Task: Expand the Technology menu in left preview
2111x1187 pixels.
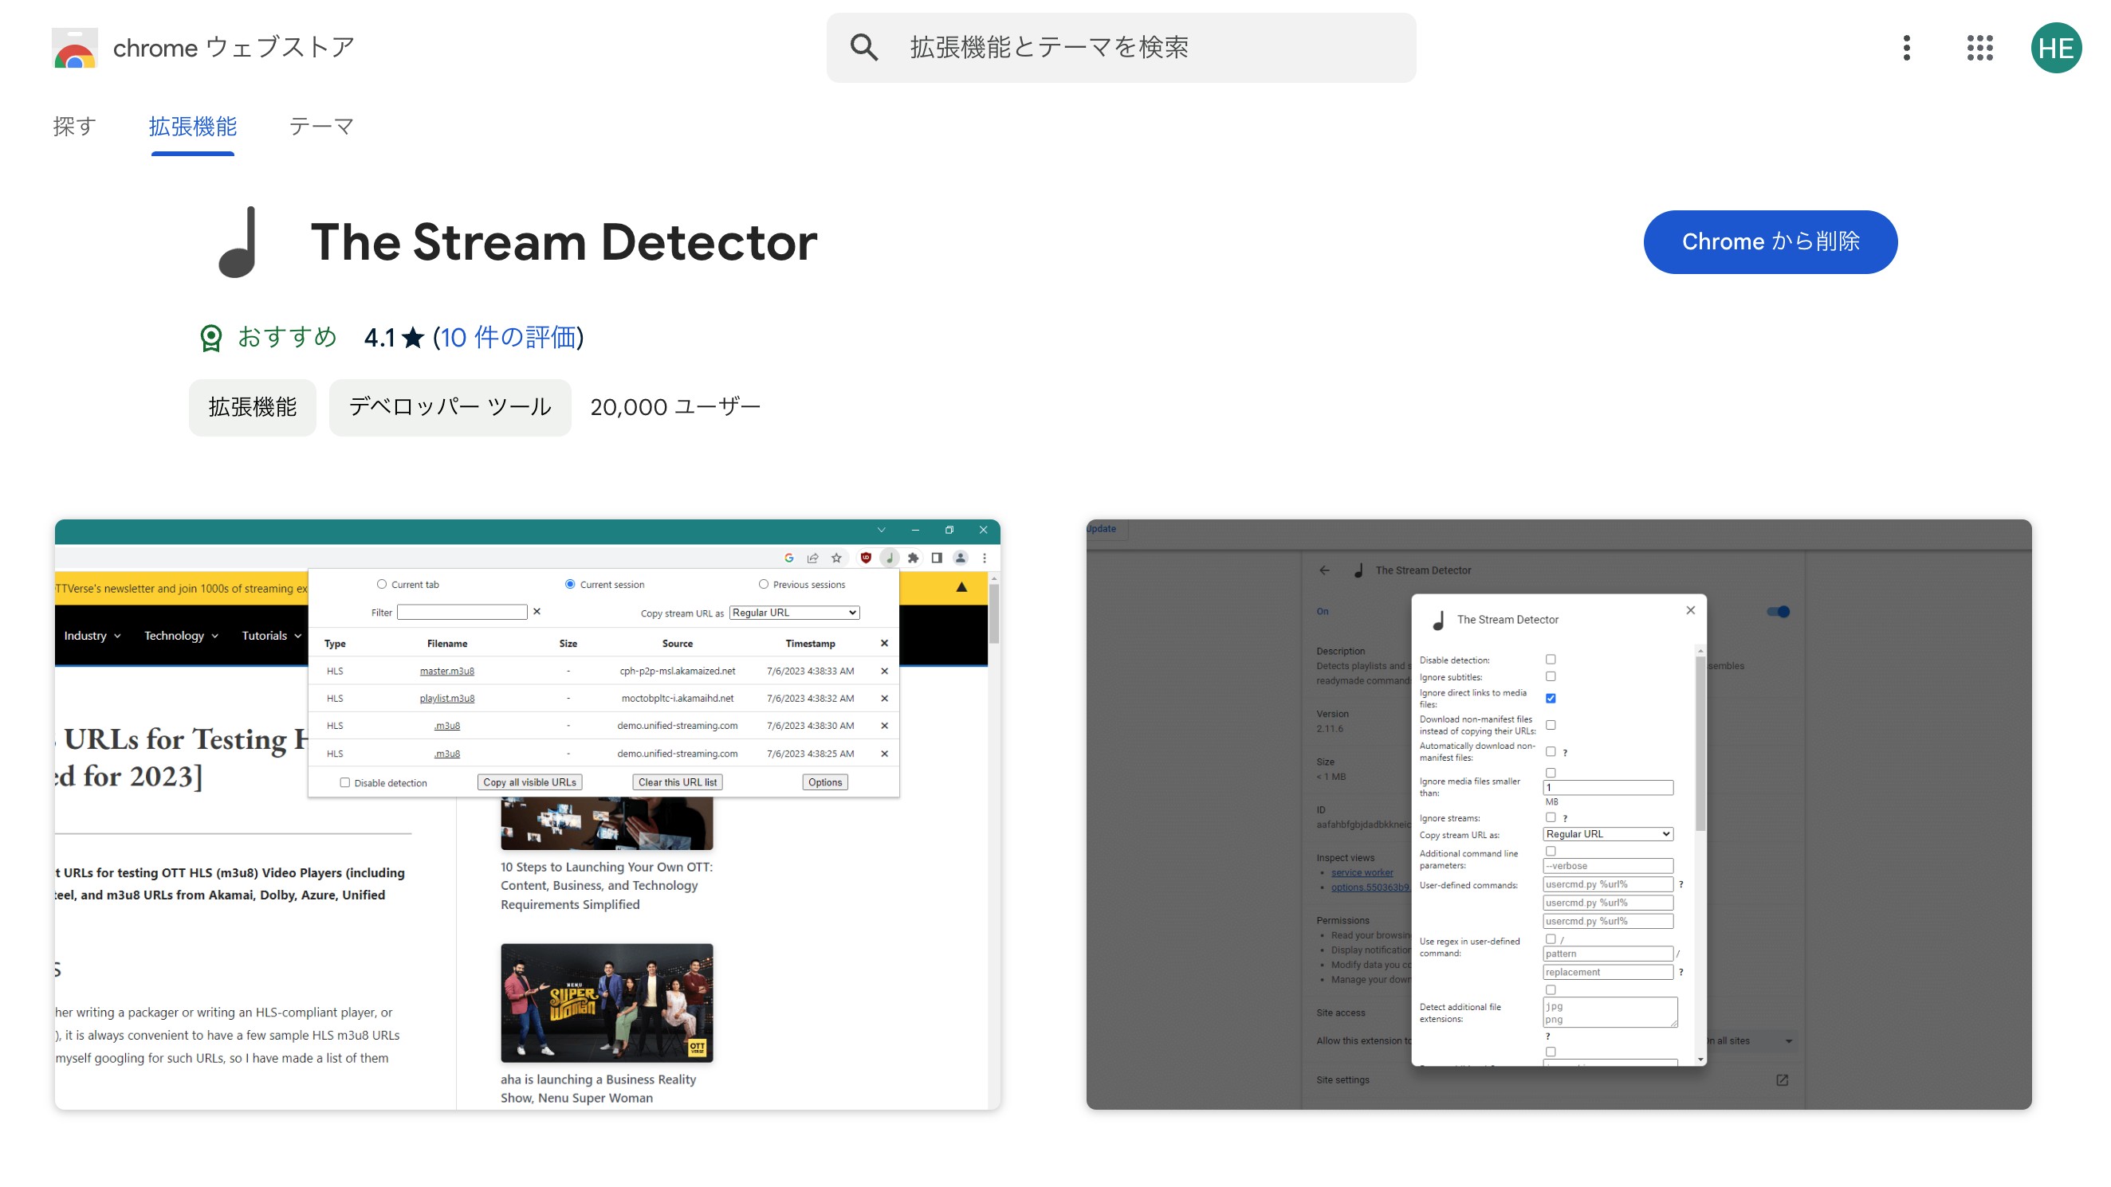Action: click(181, 636)
